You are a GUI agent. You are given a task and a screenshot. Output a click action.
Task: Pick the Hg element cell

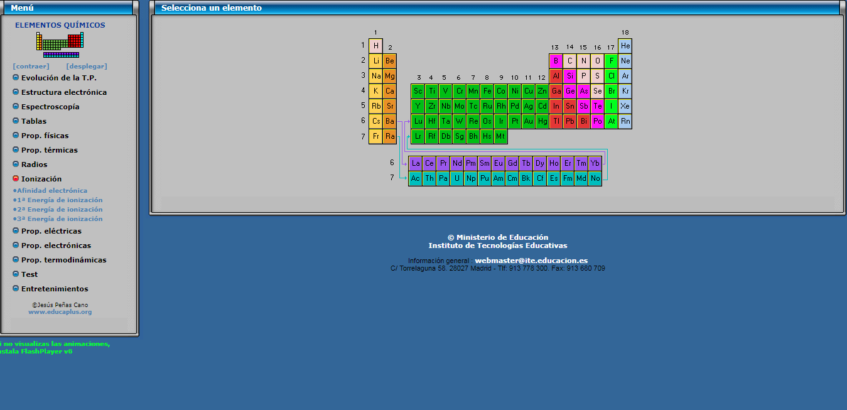[x=542, y=121]
